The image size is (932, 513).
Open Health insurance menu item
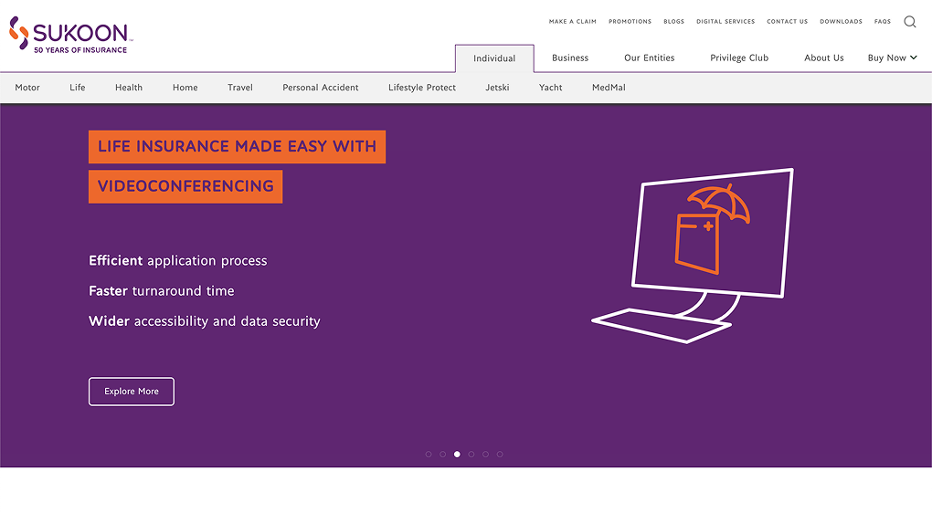[x=129, y=88]
